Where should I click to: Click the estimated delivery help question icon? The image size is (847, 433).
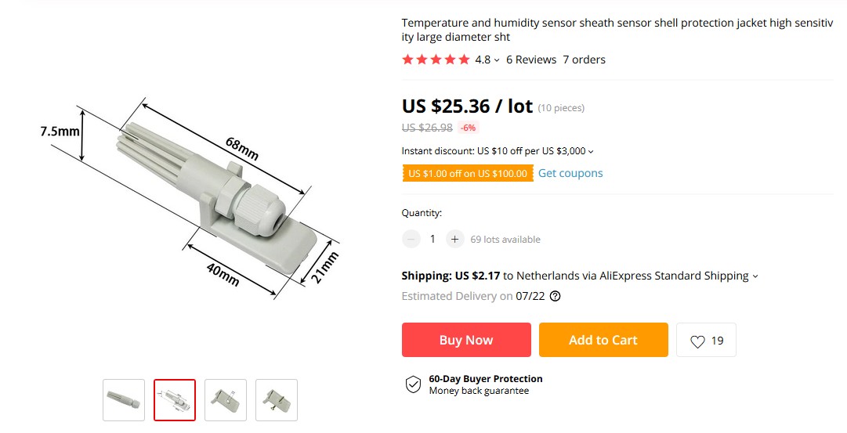[556, 296]
